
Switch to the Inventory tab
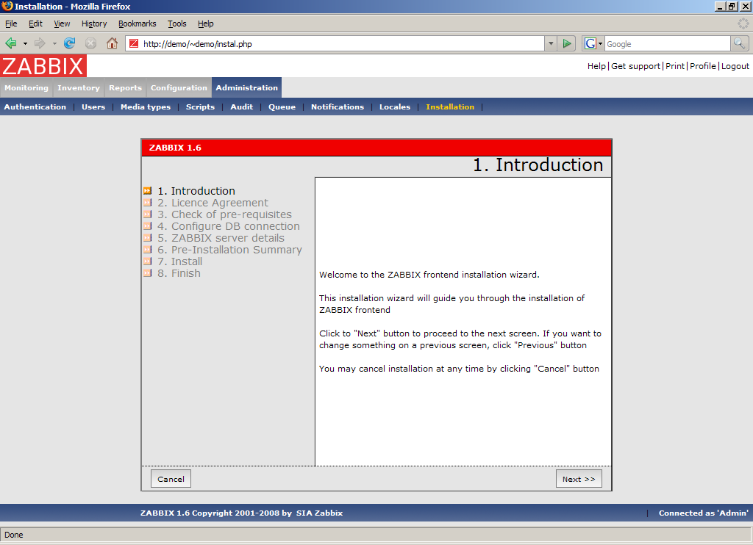point(79,88)
